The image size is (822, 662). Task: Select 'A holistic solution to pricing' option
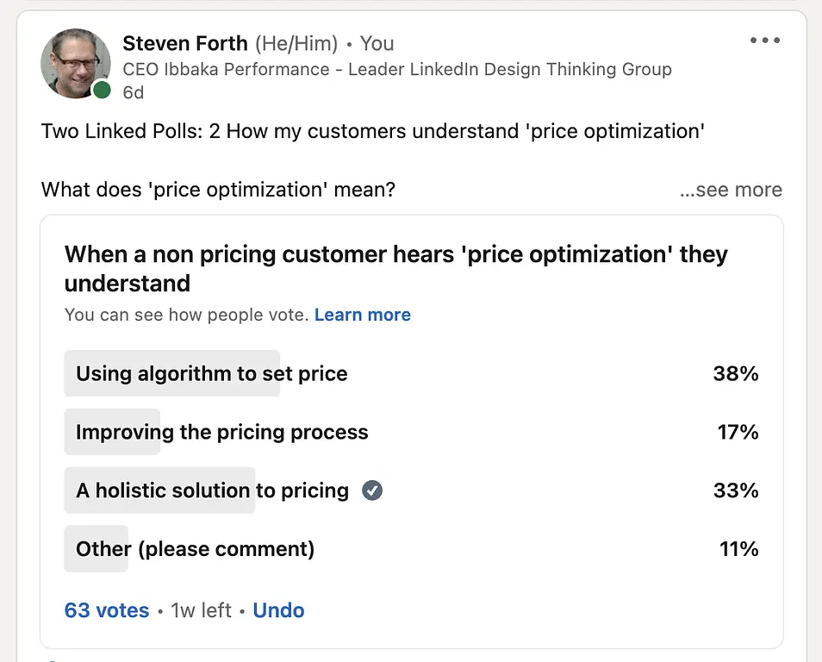click(x=412, y=490)
